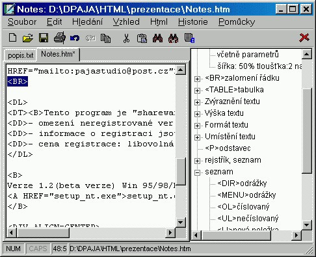316x257 pixels.
Task: Expand the Umístění textu node
Action: click(197, 137)
